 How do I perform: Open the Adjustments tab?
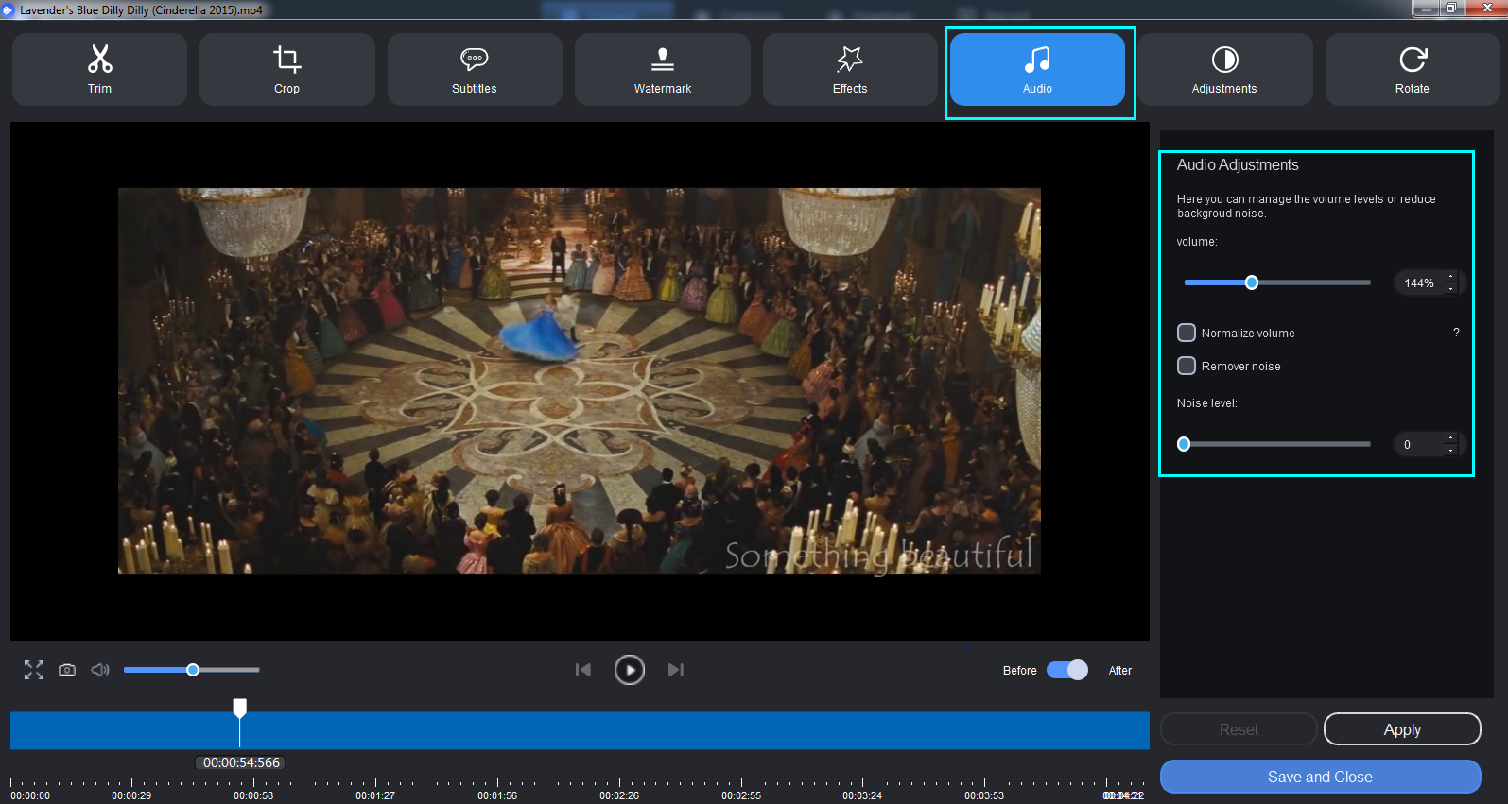[x=1224, y=69]
